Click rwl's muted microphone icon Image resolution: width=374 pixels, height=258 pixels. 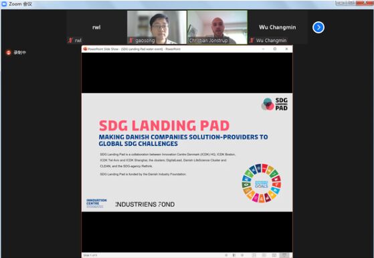[x=70, y=41]
